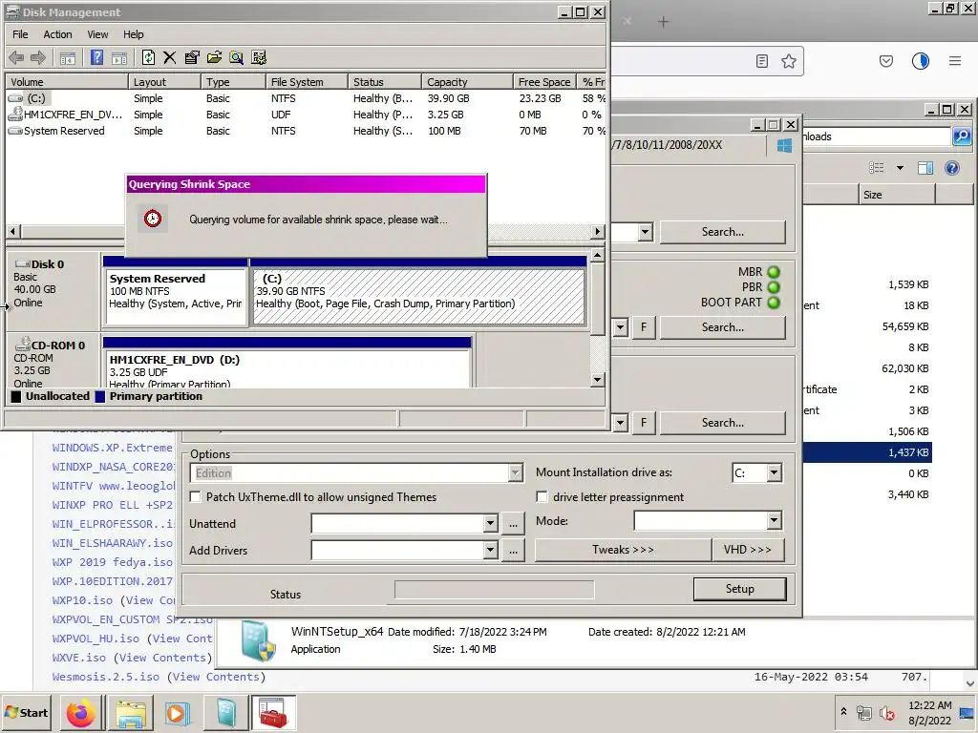The image size is (978, 733).
Task: Expand the Unattend dropdown
Action: point(490,524)
